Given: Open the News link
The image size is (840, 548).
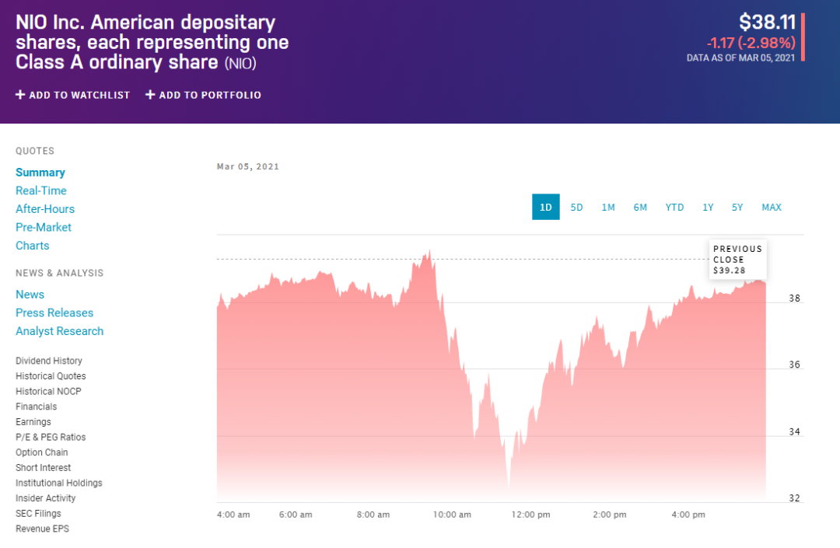Looking at the screenshot, I should click(x=30, y=295).
